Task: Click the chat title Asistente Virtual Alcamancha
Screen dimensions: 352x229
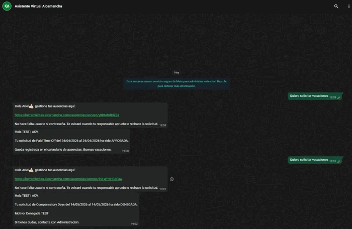Action: (38, 7)
